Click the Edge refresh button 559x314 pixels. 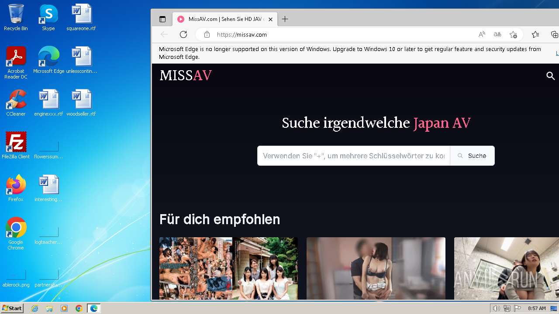(183, 34)
